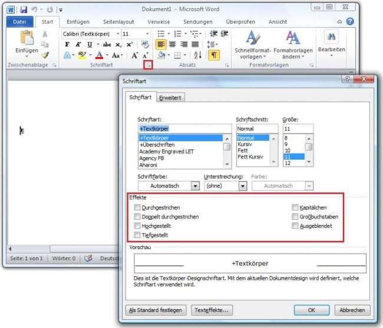Enable the Kapitälchen checkbox
The width and height of the screenshot is (383, 328).
coord(295,207)
